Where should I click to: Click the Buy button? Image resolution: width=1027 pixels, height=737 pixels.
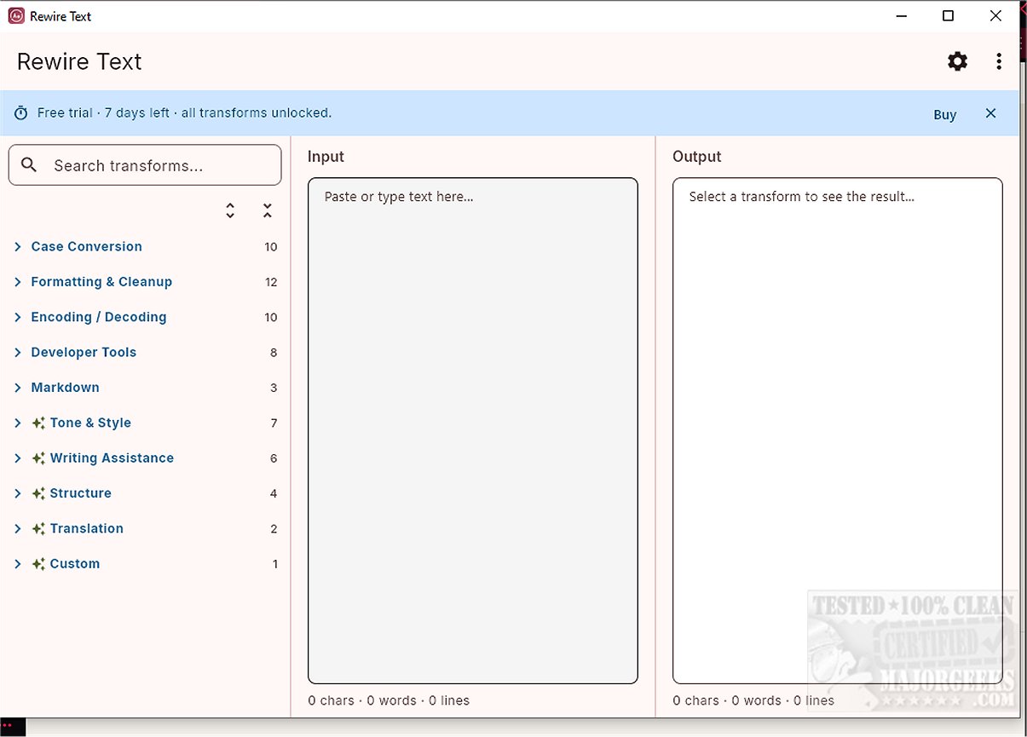(945, 114)
